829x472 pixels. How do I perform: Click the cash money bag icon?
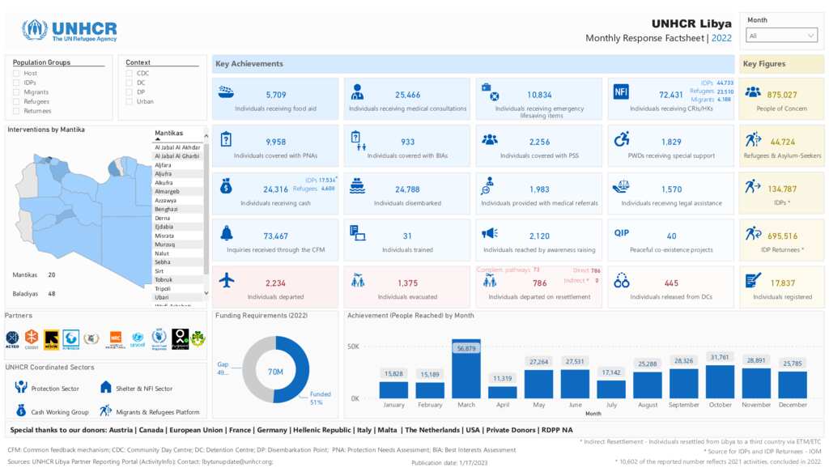(226, 186)
